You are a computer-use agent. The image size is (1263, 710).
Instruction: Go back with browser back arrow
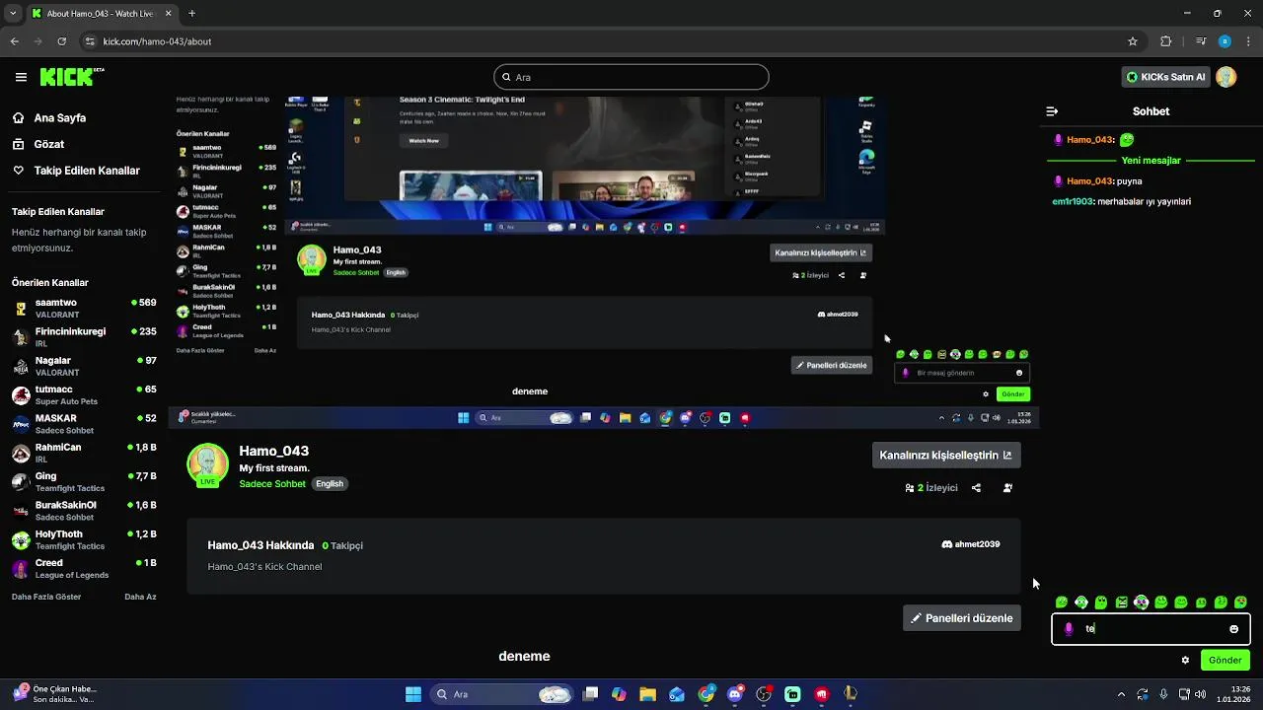(15, 41)
